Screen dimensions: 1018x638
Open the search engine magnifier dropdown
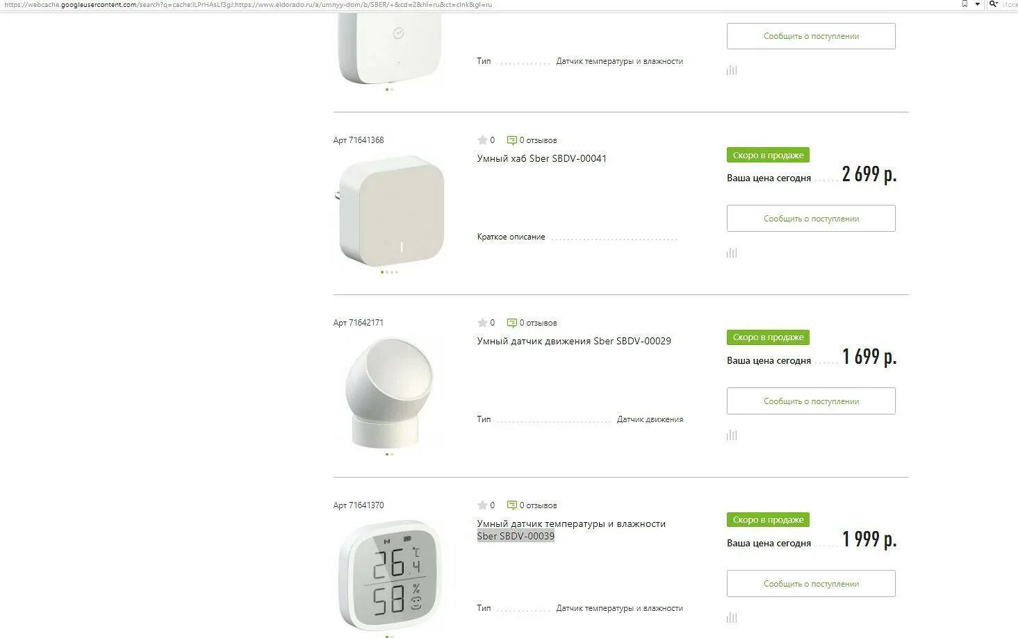[993, 4]
